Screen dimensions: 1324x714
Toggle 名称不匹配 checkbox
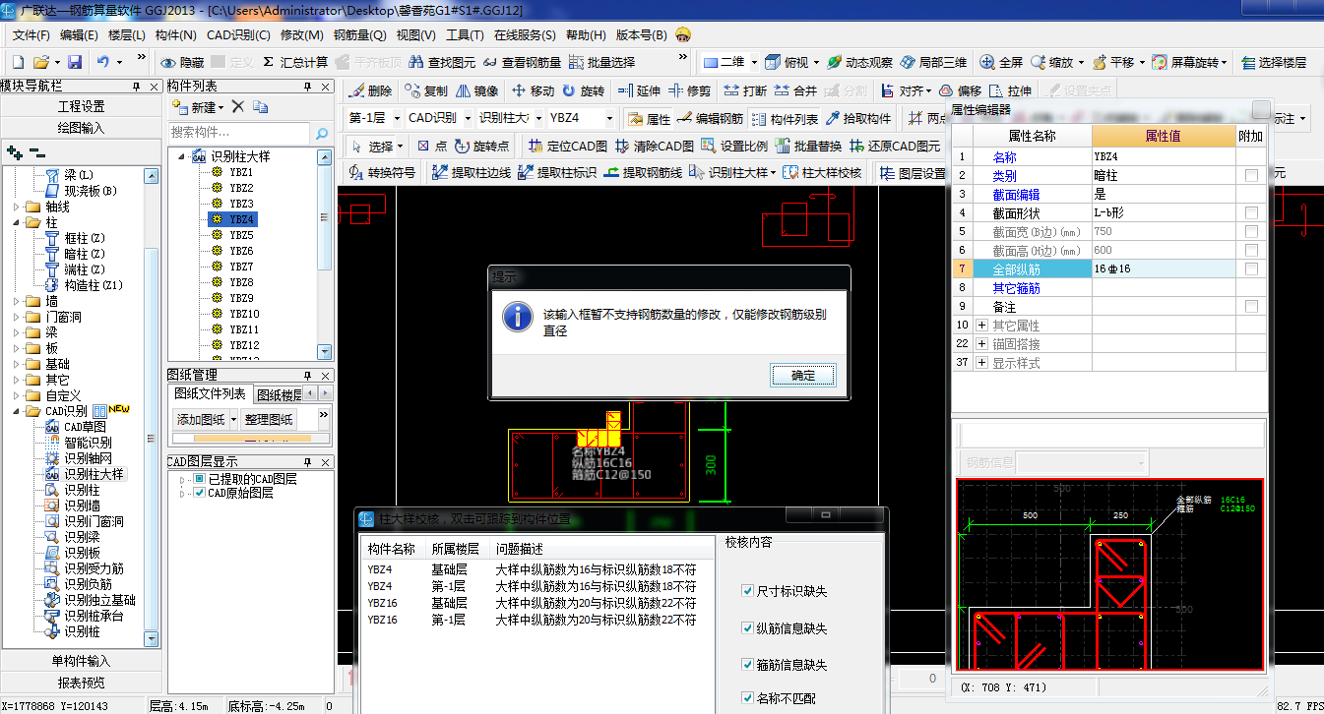(747, 699)
